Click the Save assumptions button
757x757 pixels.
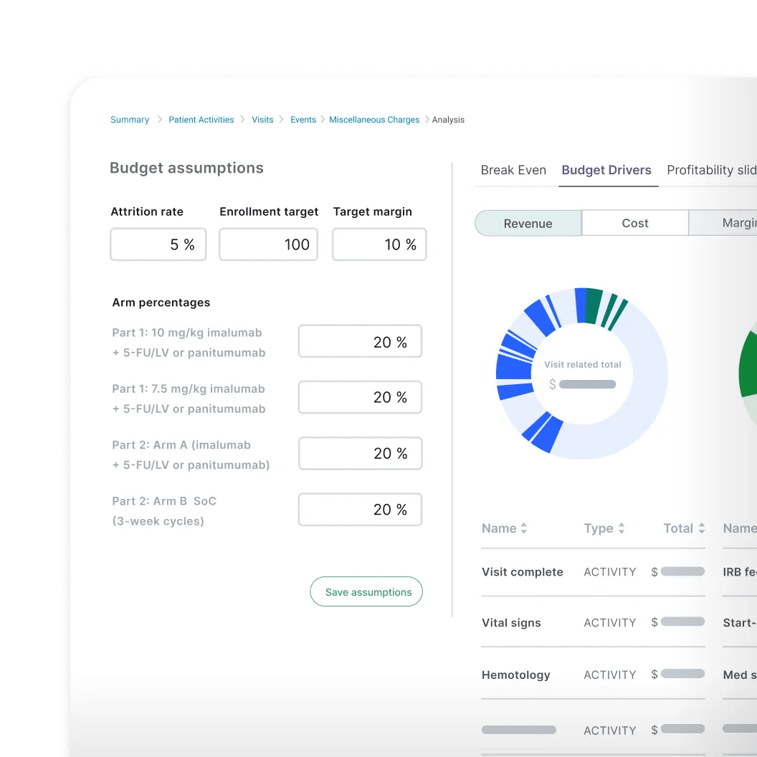click(366, 592)
